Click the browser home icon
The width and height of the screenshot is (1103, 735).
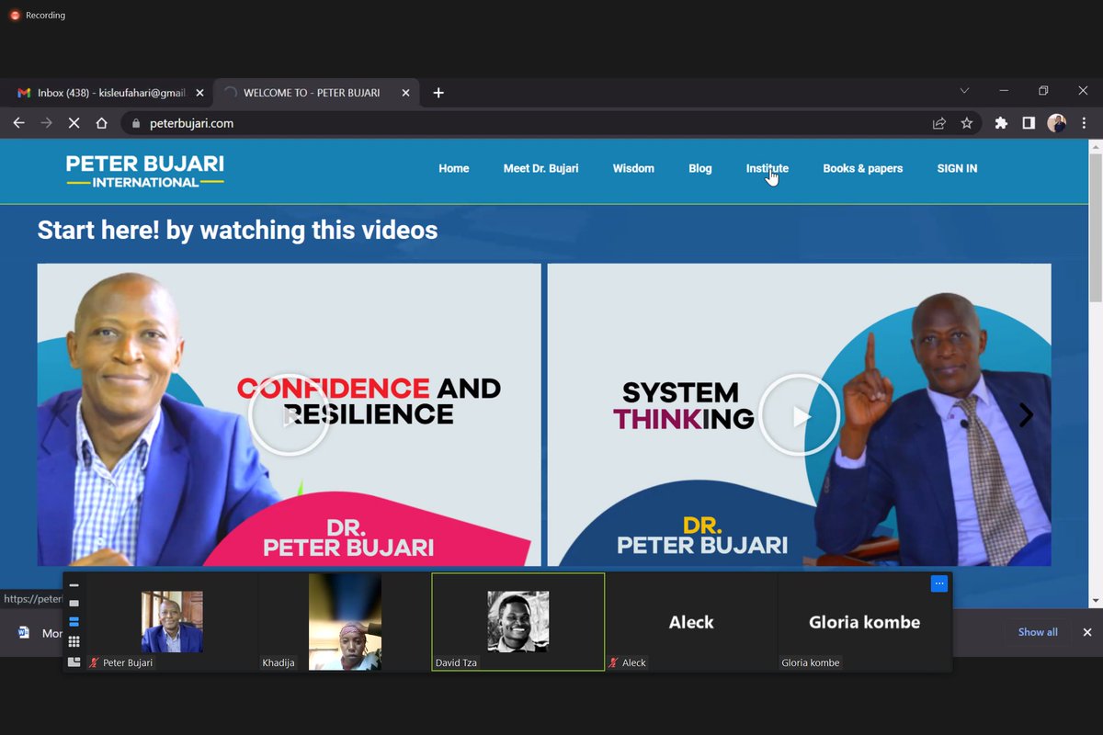click(102, 123)
